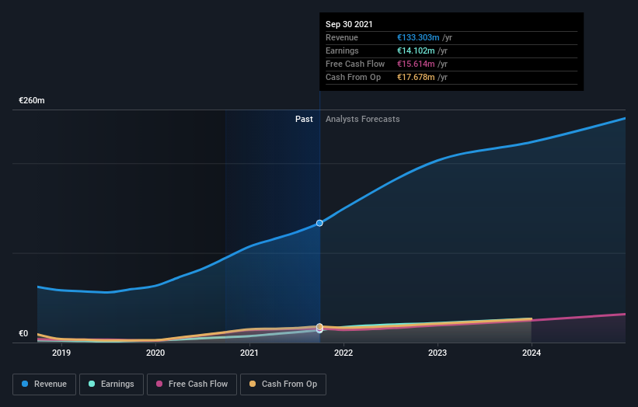Click the Earnings row label in tooltip
This screenshot has height=407, width=638.
[x=342, y=50]
